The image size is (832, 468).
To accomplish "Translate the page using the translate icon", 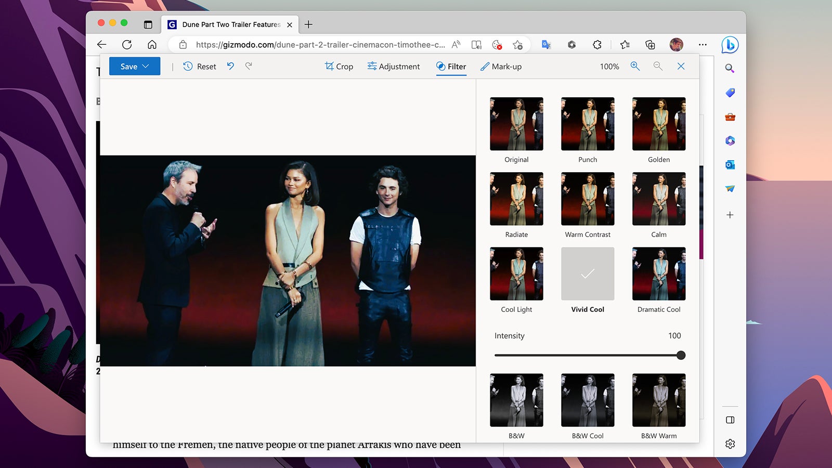I will 546,45.
